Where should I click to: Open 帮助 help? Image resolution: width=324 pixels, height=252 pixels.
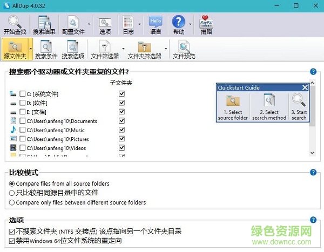coord(179,25)
